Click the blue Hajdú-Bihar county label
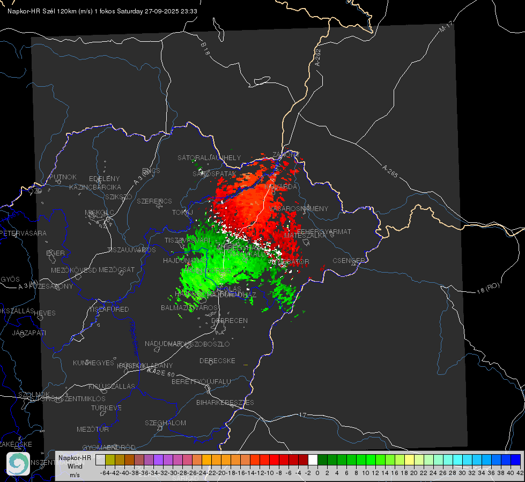 point(134,338)
